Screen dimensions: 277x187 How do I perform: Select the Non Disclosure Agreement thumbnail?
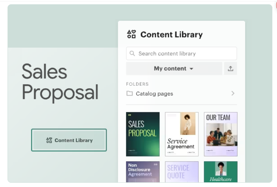pos(143,172)
